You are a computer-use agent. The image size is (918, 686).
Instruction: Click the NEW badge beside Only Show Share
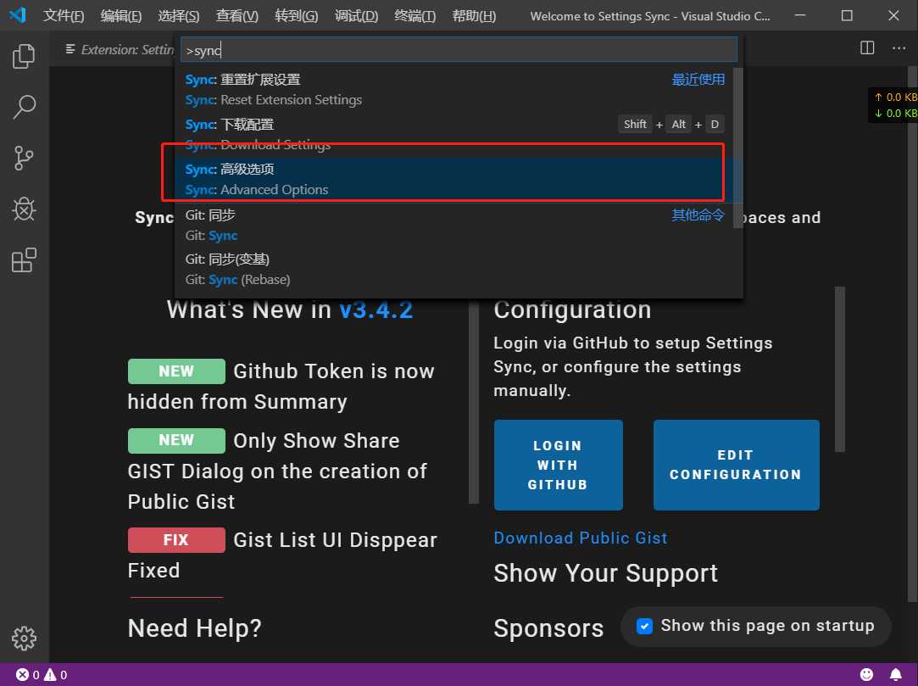(x=176, y=441)
